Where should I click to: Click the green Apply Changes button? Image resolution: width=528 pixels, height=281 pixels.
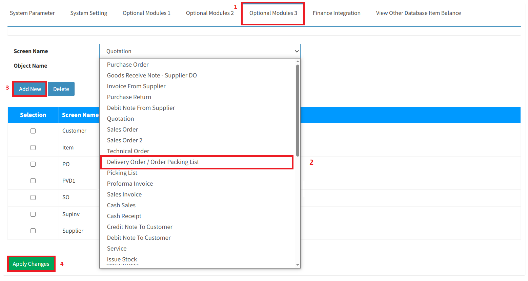31,264
